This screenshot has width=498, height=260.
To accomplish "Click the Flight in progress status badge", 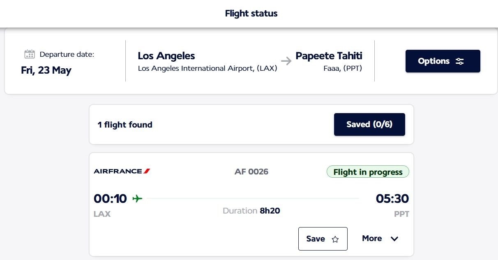I will pyautogui.click(x=368, y=172).
